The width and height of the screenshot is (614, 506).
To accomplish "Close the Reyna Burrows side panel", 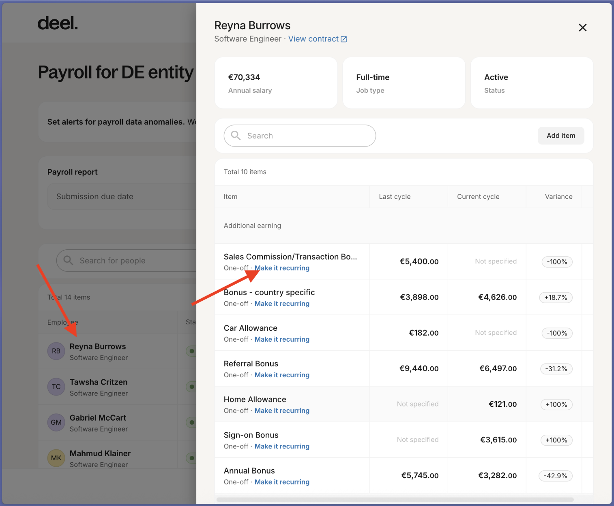I will point(582,28).
